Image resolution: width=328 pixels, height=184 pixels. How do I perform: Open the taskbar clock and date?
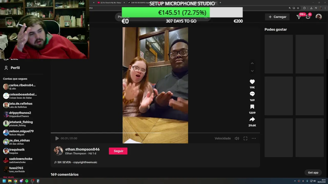[321, 181]
